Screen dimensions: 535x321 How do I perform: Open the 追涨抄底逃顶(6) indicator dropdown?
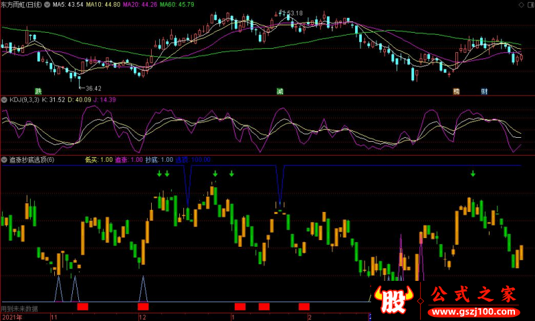(x=5, y=160)
